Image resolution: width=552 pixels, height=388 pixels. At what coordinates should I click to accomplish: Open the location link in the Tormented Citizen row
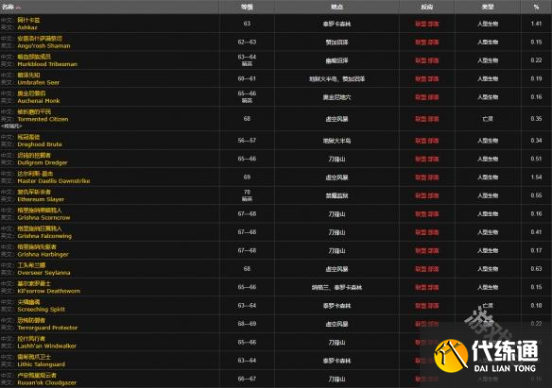click(x=336, y=119)
